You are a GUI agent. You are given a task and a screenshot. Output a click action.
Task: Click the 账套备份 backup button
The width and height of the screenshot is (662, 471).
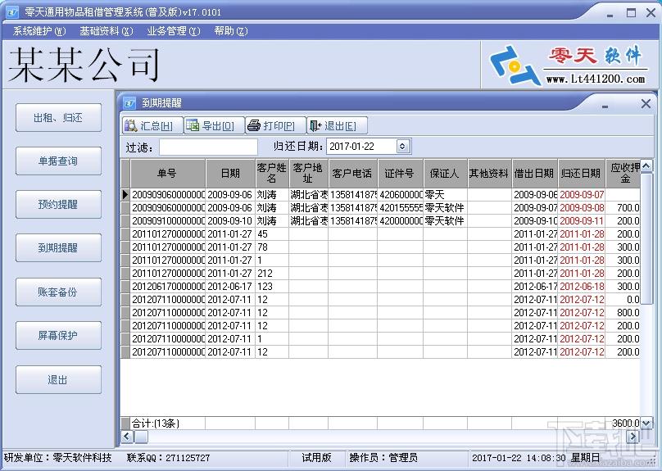(58, 292)
